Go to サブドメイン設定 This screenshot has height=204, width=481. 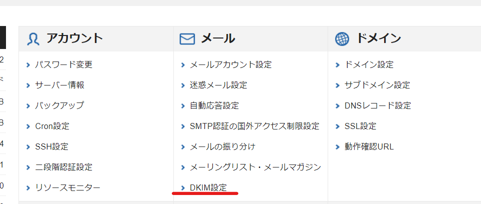pos(377,85)
